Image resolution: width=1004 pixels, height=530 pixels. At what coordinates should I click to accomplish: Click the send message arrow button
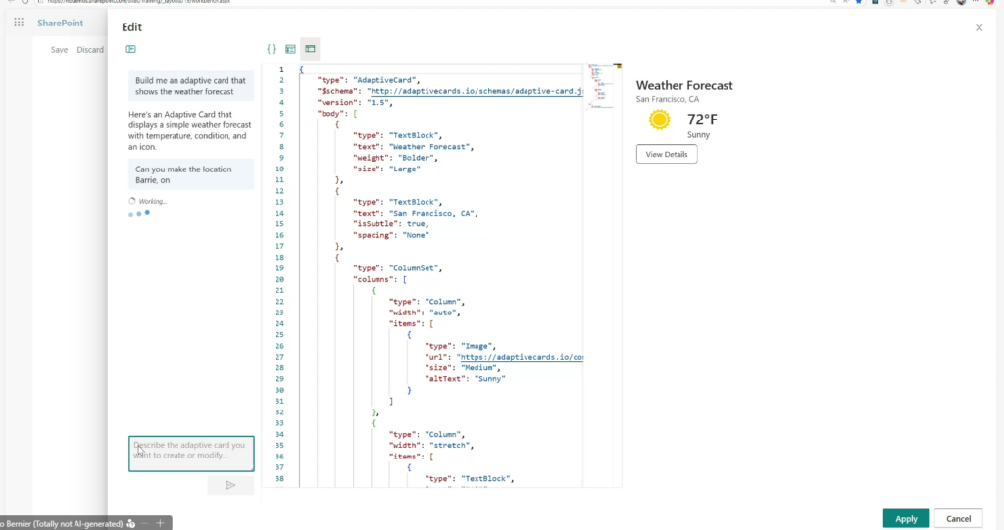point(230,485)
